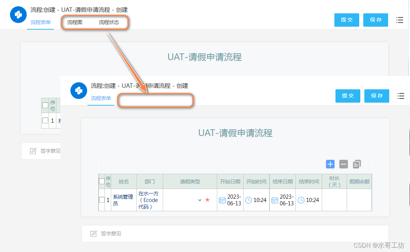Add a new table row with the plus icon
The image size is (410, 252).
(330, 164)
